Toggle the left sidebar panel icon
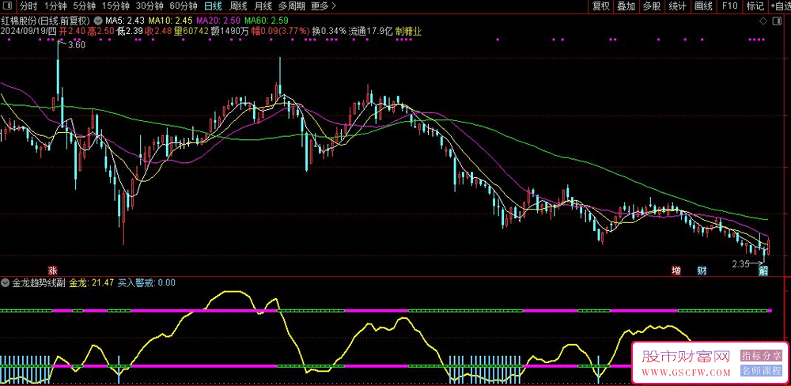Image resolution: width=791 pixels, height=386 pixels. coord(8,6)
